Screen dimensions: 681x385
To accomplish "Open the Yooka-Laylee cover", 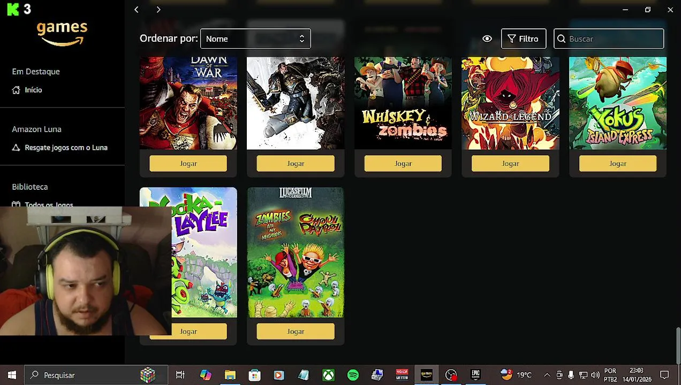I will [x=204, y=252].
